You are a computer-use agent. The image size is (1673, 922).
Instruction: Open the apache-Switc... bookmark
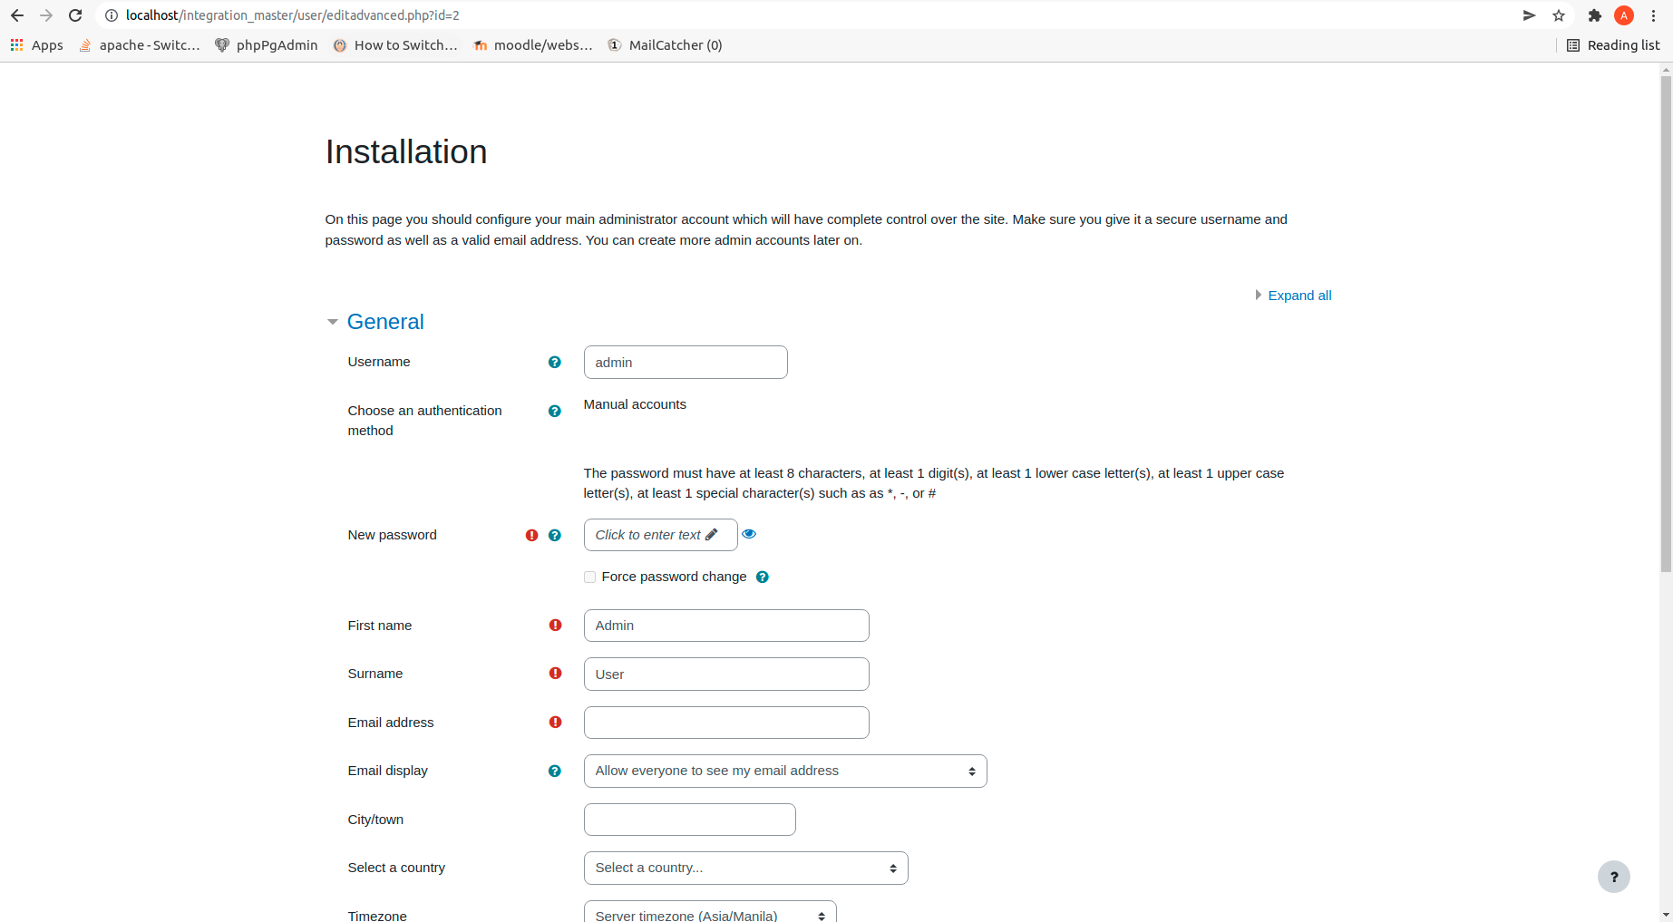click(140, 45)
